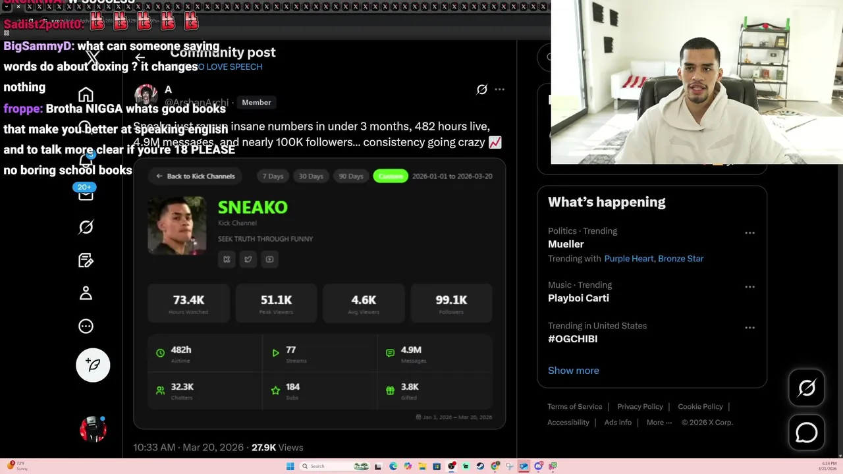Open the @ArshanArchi handle link
Image resolution: width=843 pixels, height=474 pixels.
pos(196,103)
